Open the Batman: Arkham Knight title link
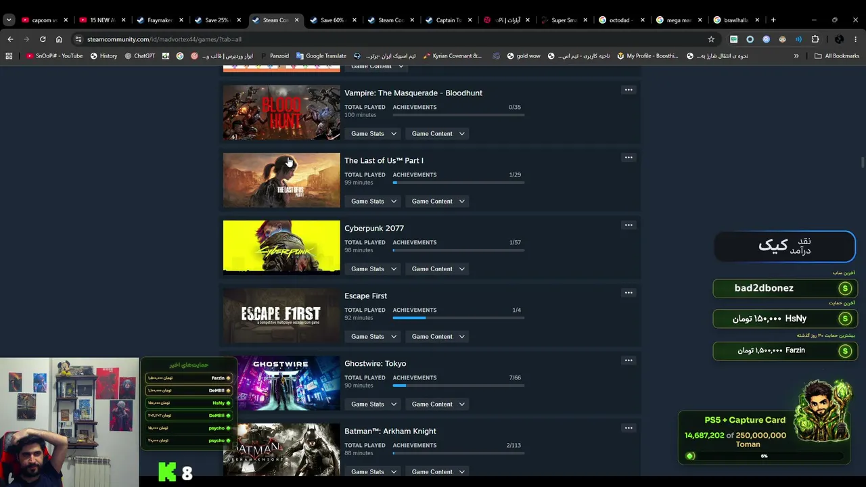This screenshot has width=866, height=487. click(x=390, y=432)
